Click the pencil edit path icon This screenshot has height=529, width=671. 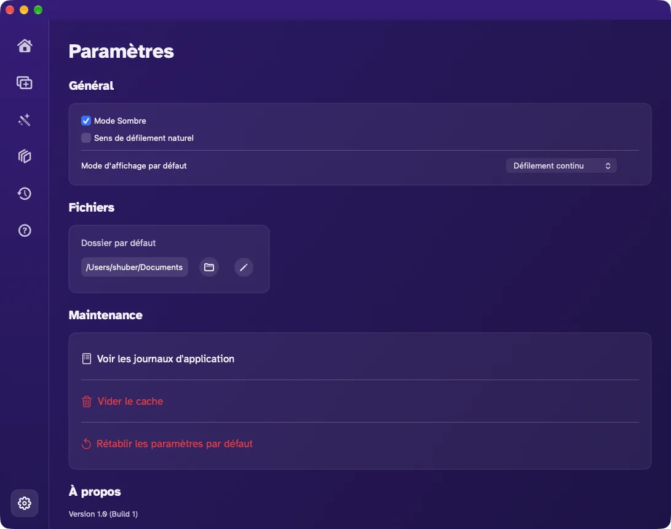tap(244, 267)
